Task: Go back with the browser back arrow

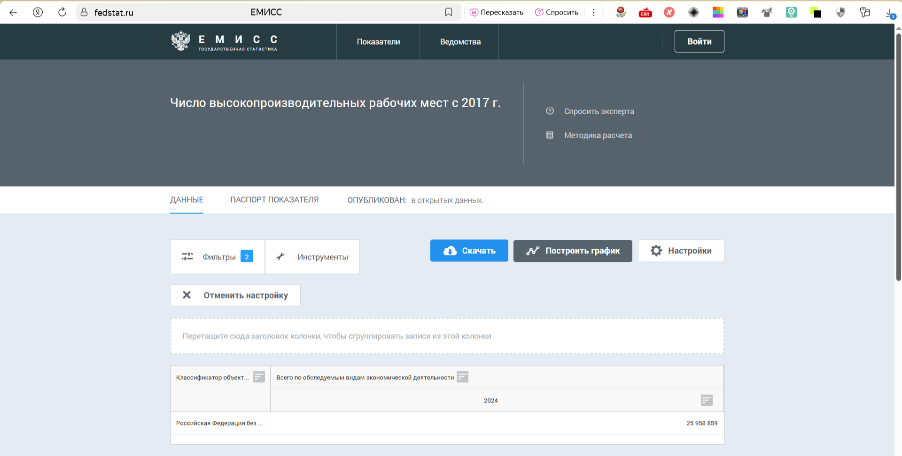Action: tap(13, 12)
